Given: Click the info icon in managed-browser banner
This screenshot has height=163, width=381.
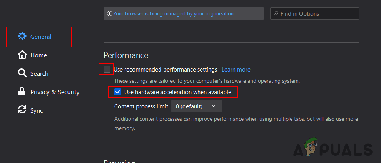Looking at the screenshot, I should click(110, 13).
